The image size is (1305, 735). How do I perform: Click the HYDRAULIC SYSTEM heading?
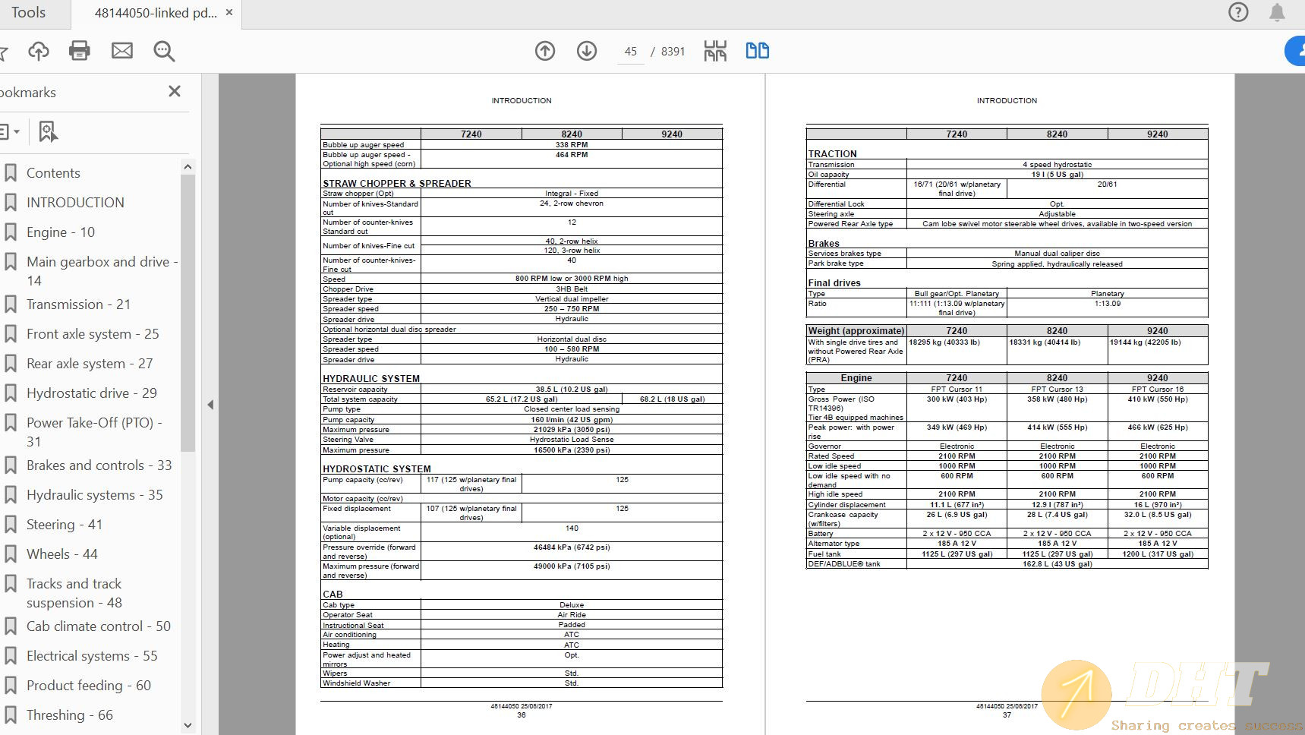[371, 379]
